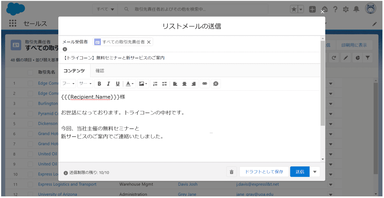Click the global search box
The width and height of the screenshot is (384, 198).
(x=193, y=9)
